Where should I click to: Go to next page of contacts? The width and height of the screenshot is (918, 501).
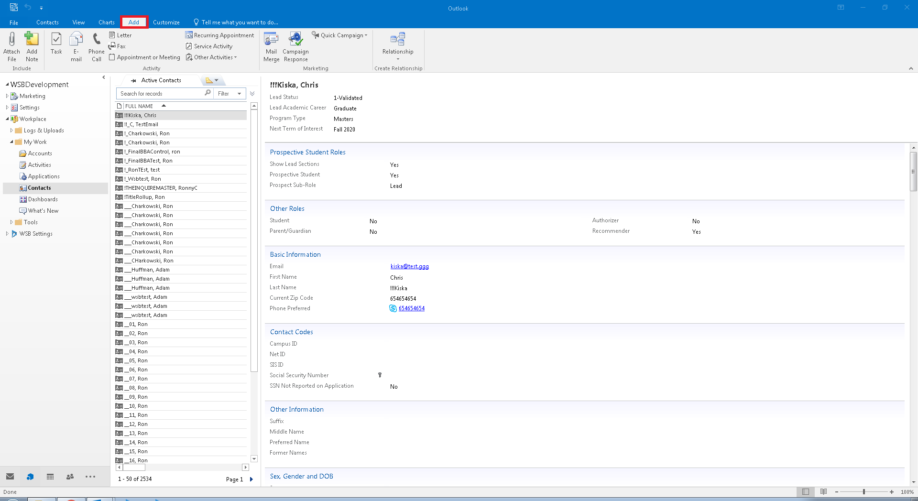(x=251, y=479)
